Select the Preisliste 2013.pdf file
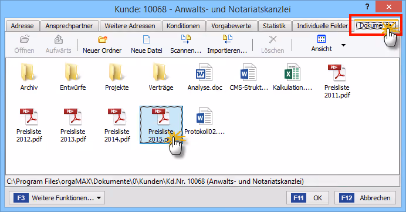This screenshot has height=212, width=406. click(73, 124)
